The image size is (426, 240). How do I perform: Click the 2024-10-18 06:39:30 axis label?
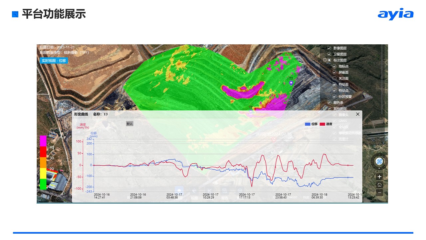(319, 196)
